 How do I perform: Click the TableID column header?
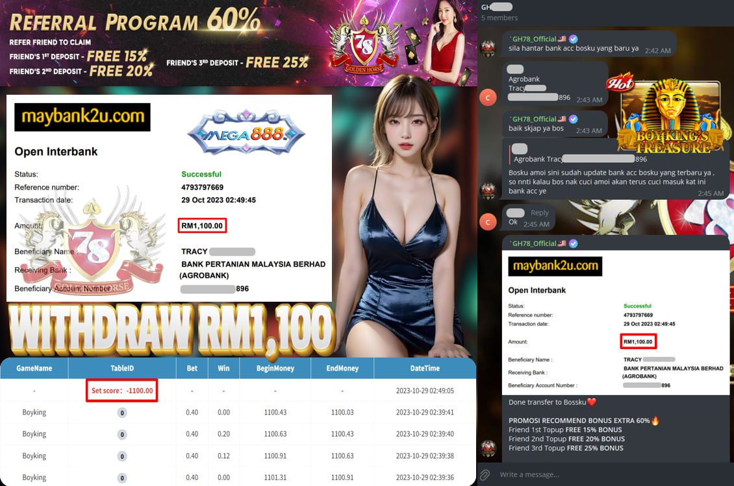122,369
